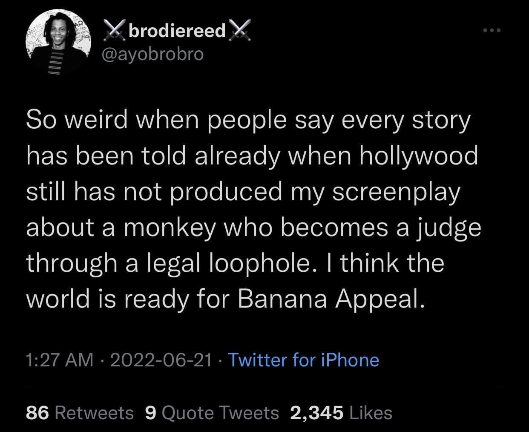Open the Twitter for iPhone source link
This screenshot has height=432, width=529.
tap(304, 360)
